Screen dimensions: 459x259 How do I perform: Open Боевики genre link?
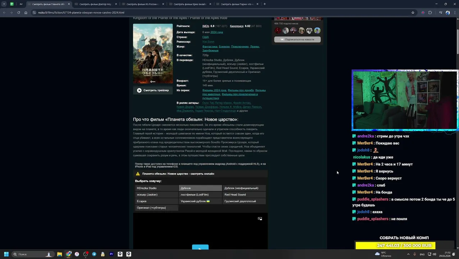pos(224,46)
